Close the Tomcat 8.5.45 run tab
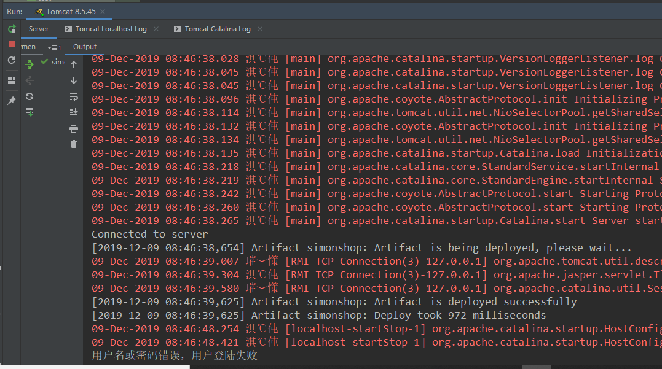 [x=103, y=12]
